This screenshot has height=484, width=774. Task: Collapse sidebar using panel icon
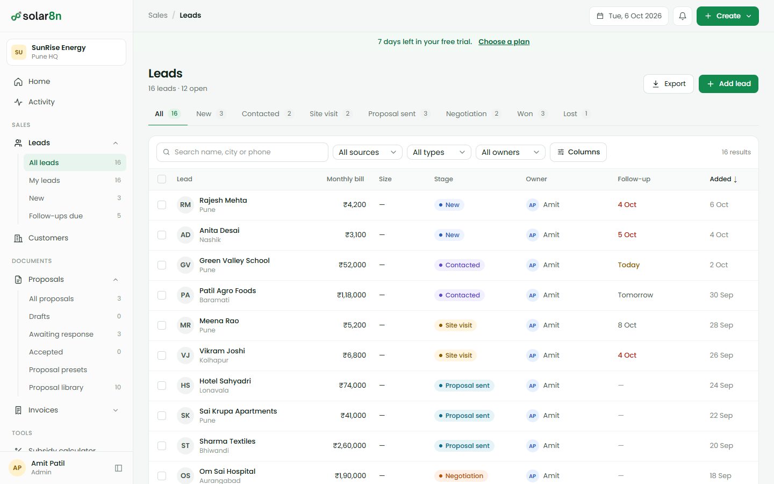click(119, 468)
